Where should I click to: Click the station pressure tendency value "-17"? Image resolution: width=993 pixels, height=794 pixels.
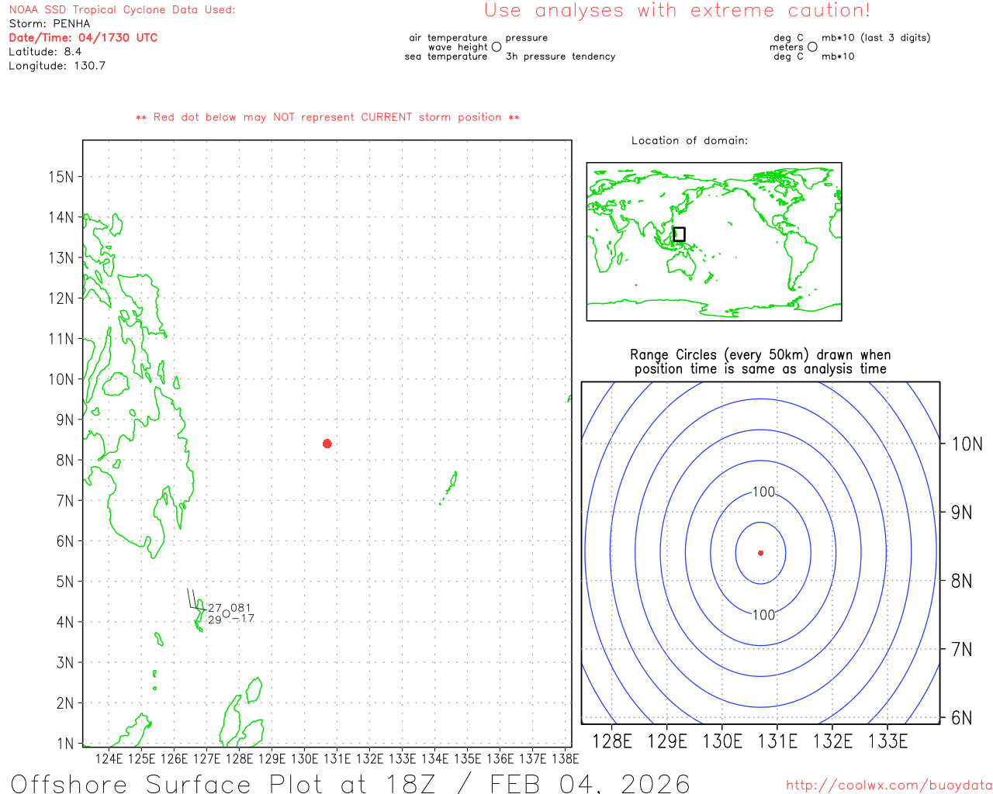(x=243, y=618)
